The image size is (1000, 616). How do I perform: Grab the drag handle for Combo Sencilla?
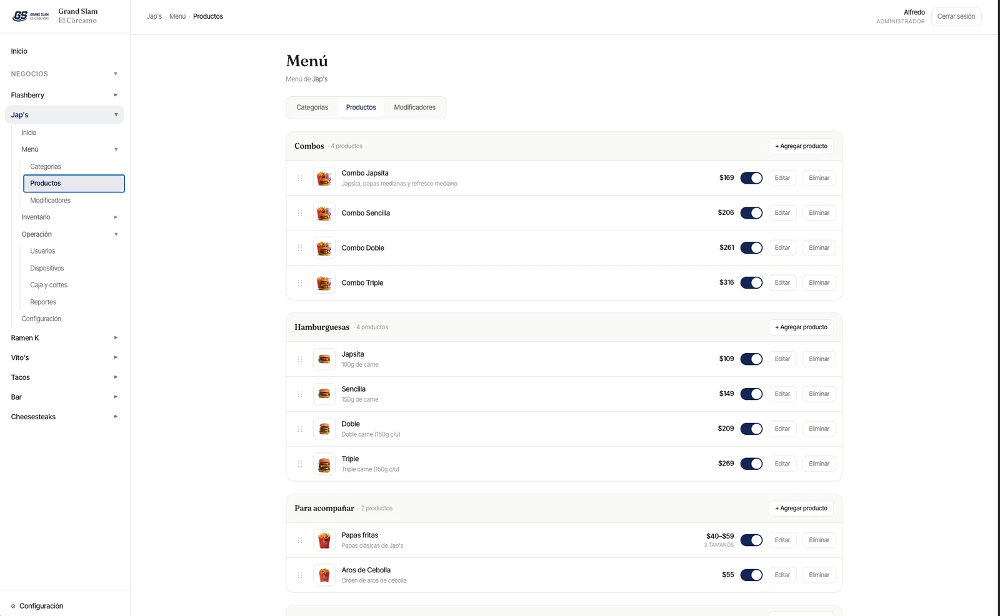pos(300,213)
